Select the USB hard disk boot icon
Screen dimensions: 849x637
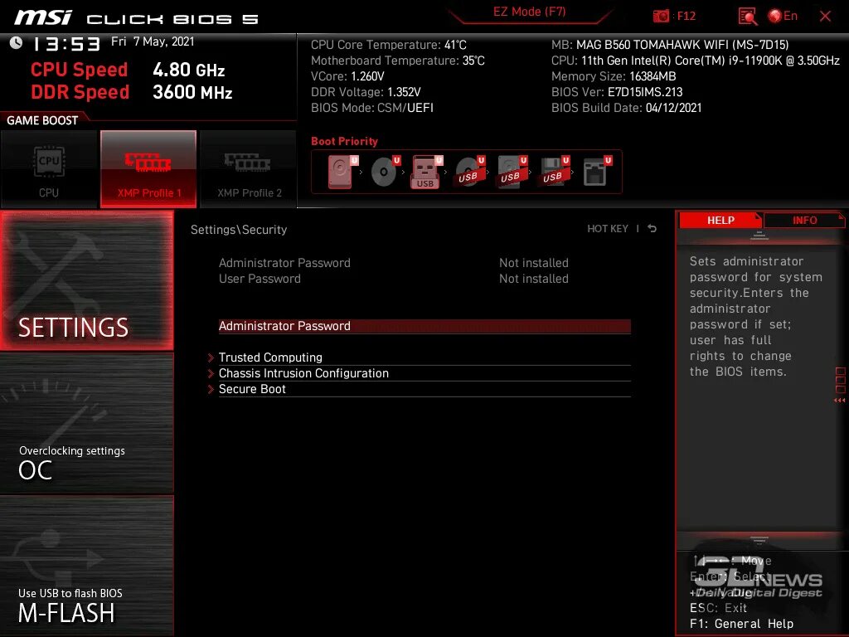click(512, 172)
